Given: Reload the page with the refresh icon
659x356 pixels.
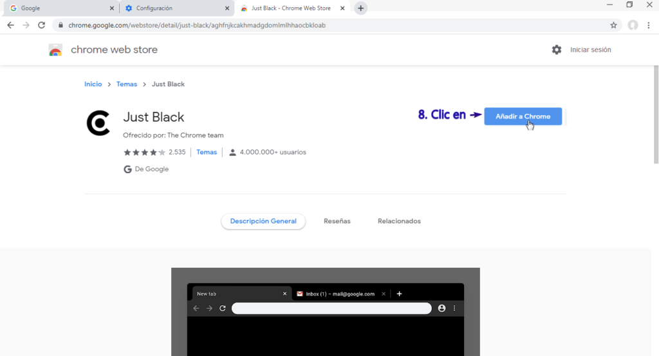Looking at the screenshot, I should 41,25.
